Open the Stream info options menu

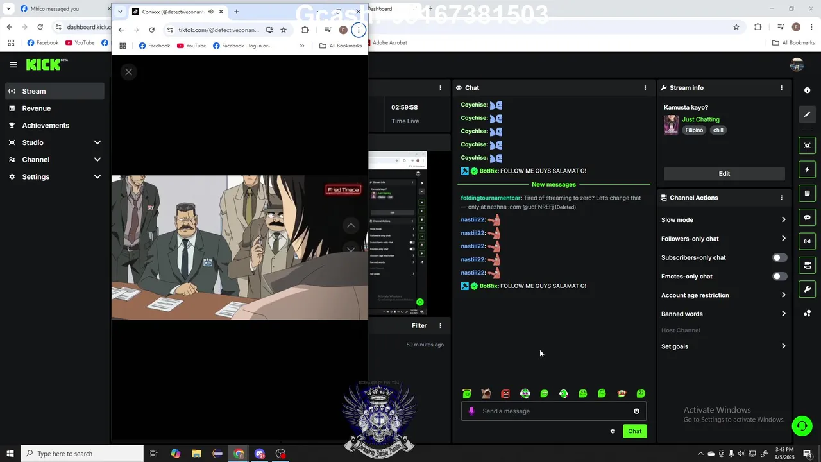[781, 88]
